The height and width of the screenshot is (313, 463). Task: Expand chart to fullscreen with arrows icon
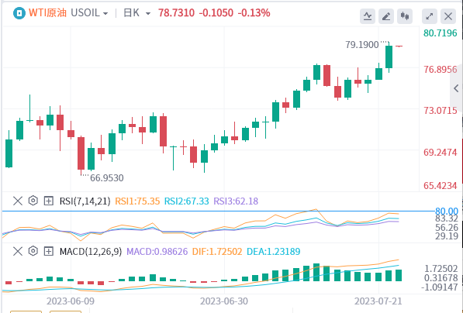tap(430, 16)
